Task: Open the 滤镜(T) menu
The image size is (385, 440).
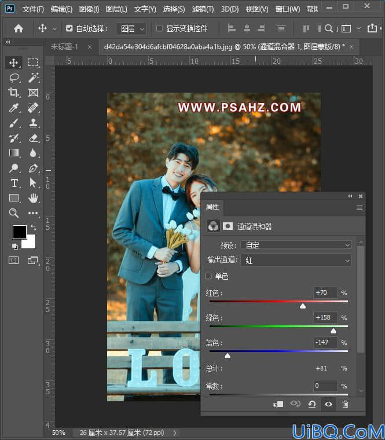Action: point(203,9)
